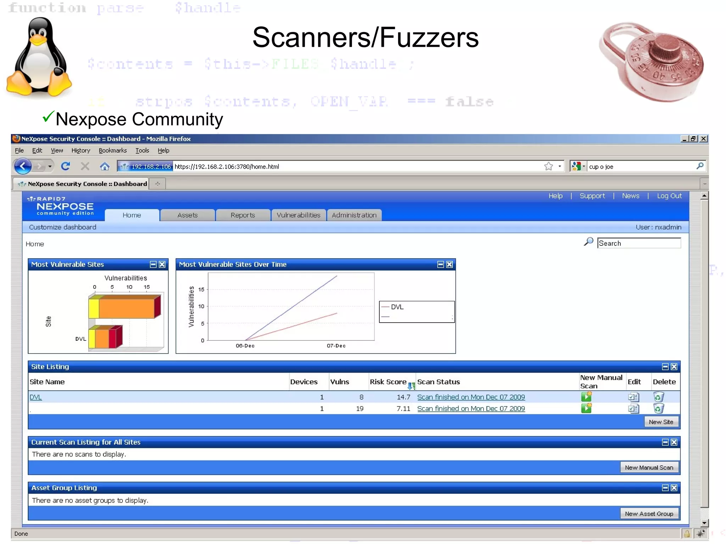Open the list all tabs dropdown
The height and width of the screenshot is (544, 726).
pos(704,183)
